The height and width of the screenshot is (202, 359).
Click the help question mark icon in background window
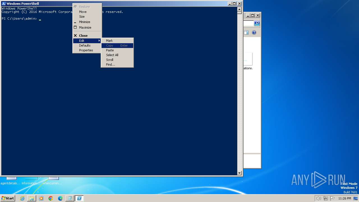(254, 33)
